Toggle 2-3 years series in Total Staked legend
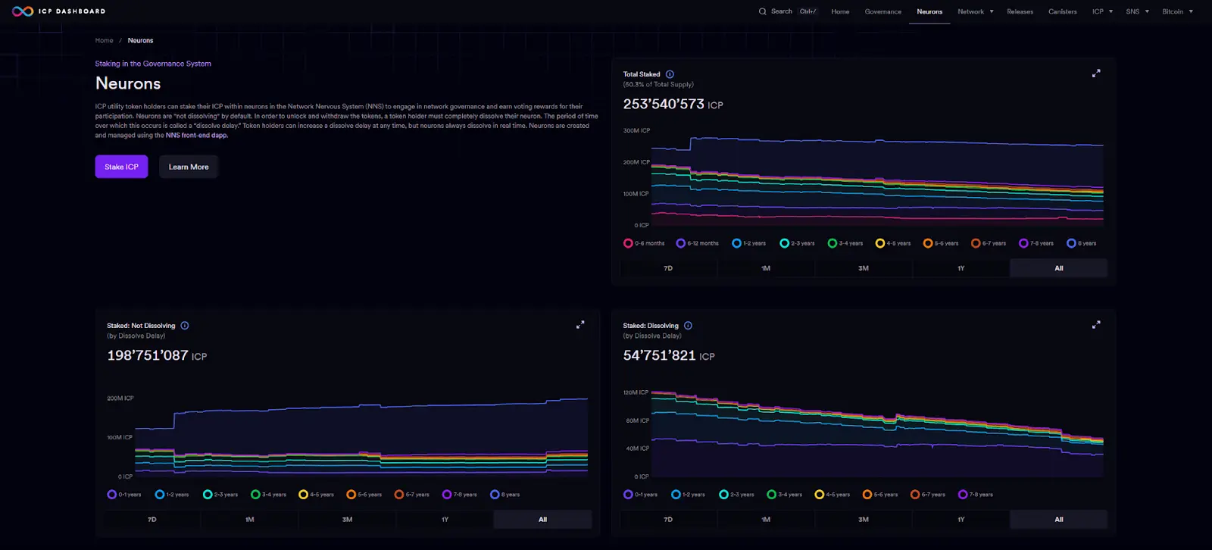This screenshot has width=1212, height=550. 797,243
